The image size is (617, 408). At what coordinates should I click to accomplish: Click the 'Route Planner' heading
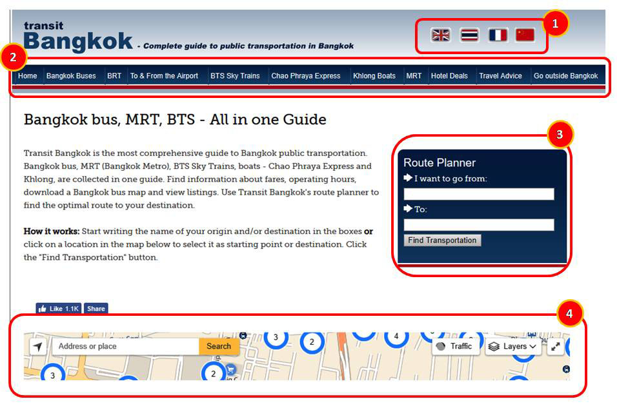pos(440,162)
